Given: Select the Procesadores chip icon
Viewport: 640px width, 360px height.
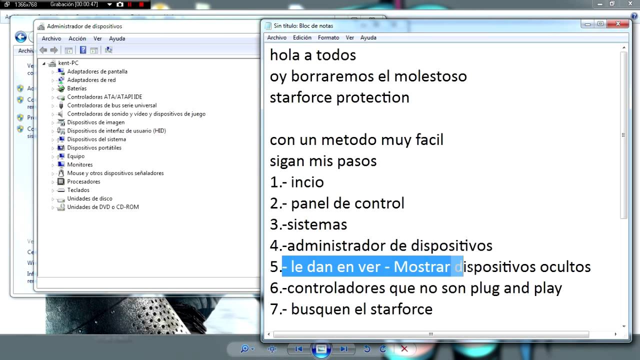Looking at the screenshot, I should (61, 181).
